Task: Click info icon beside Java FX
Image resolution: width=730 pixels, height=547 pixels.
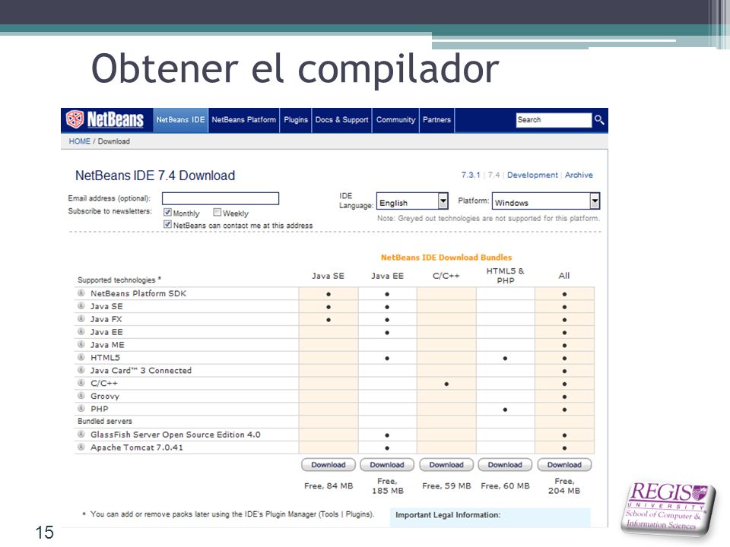Action: 81,319
